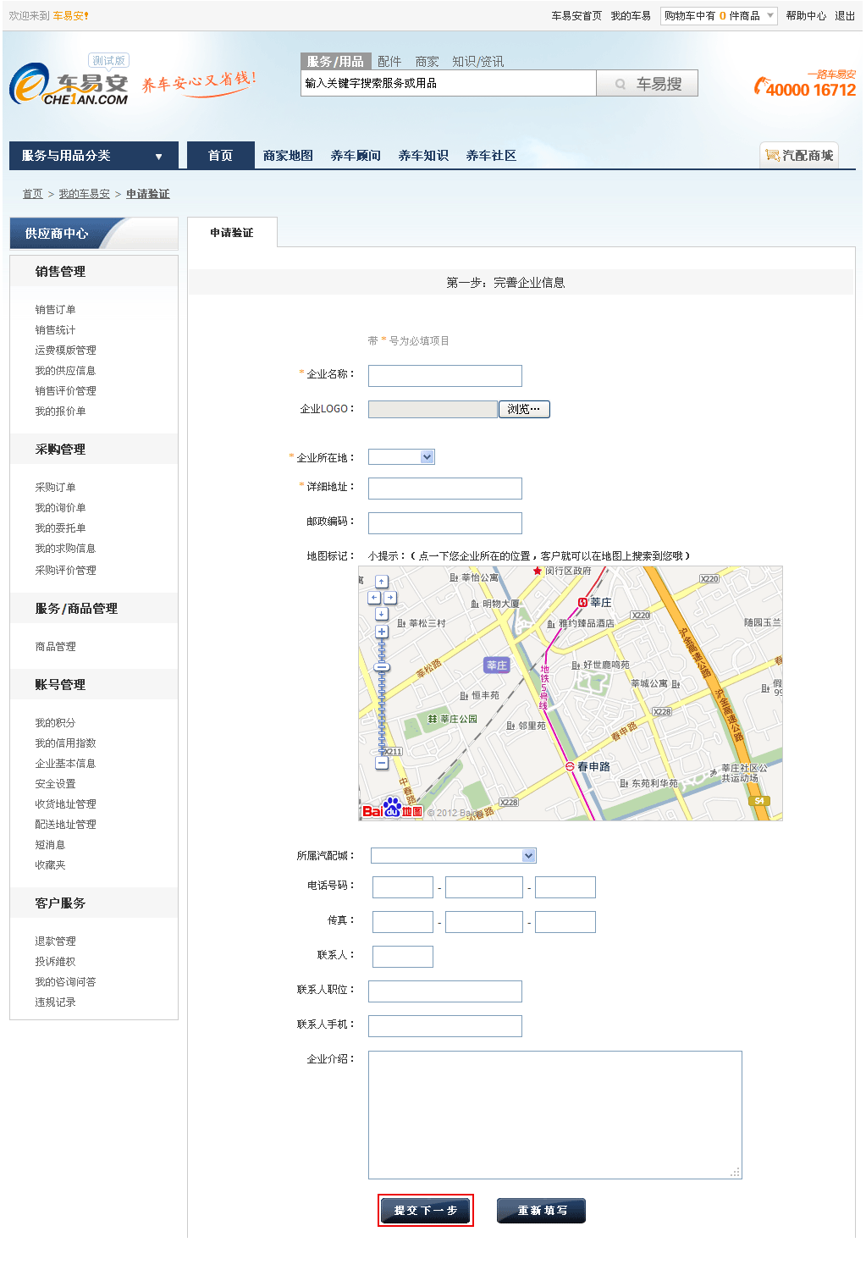Select the 配件 search tab

(x=389, y=61)
